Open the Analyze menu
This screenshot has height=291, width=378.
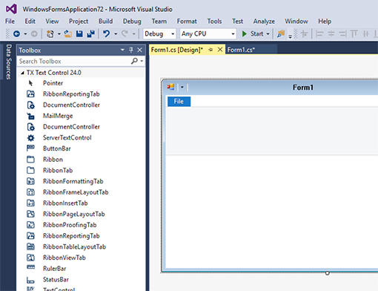click(264, 22)
